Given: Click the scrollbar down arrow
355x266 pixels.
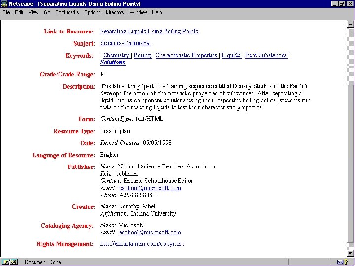Looking at the screenshot, I should tap(350, 253).
